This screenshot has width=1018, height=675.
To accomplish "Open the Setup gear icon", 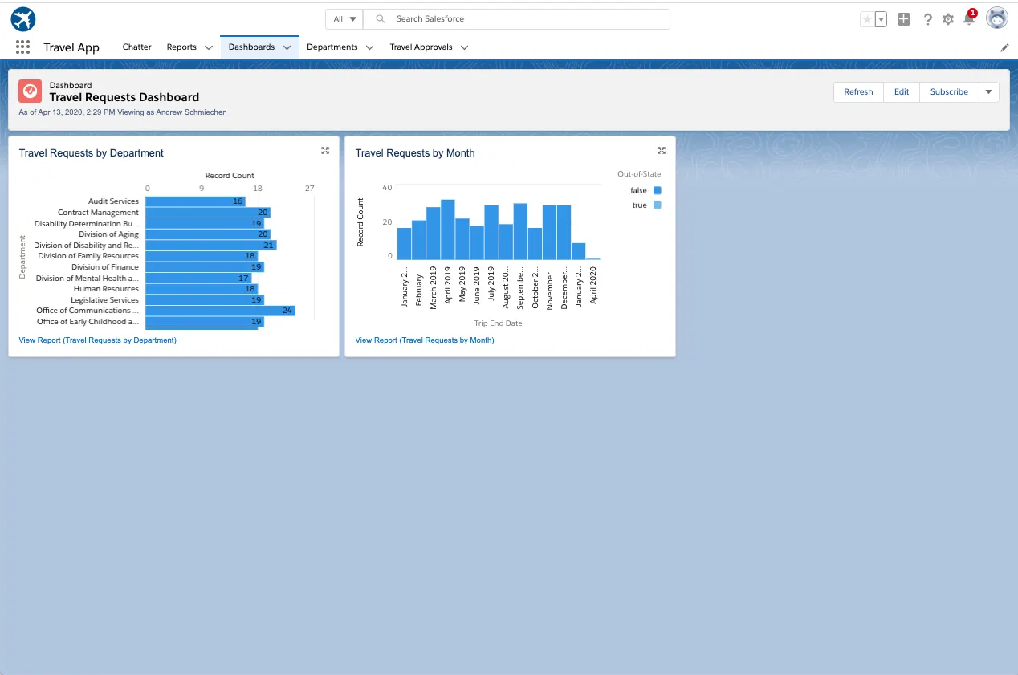I will (948, 19).
